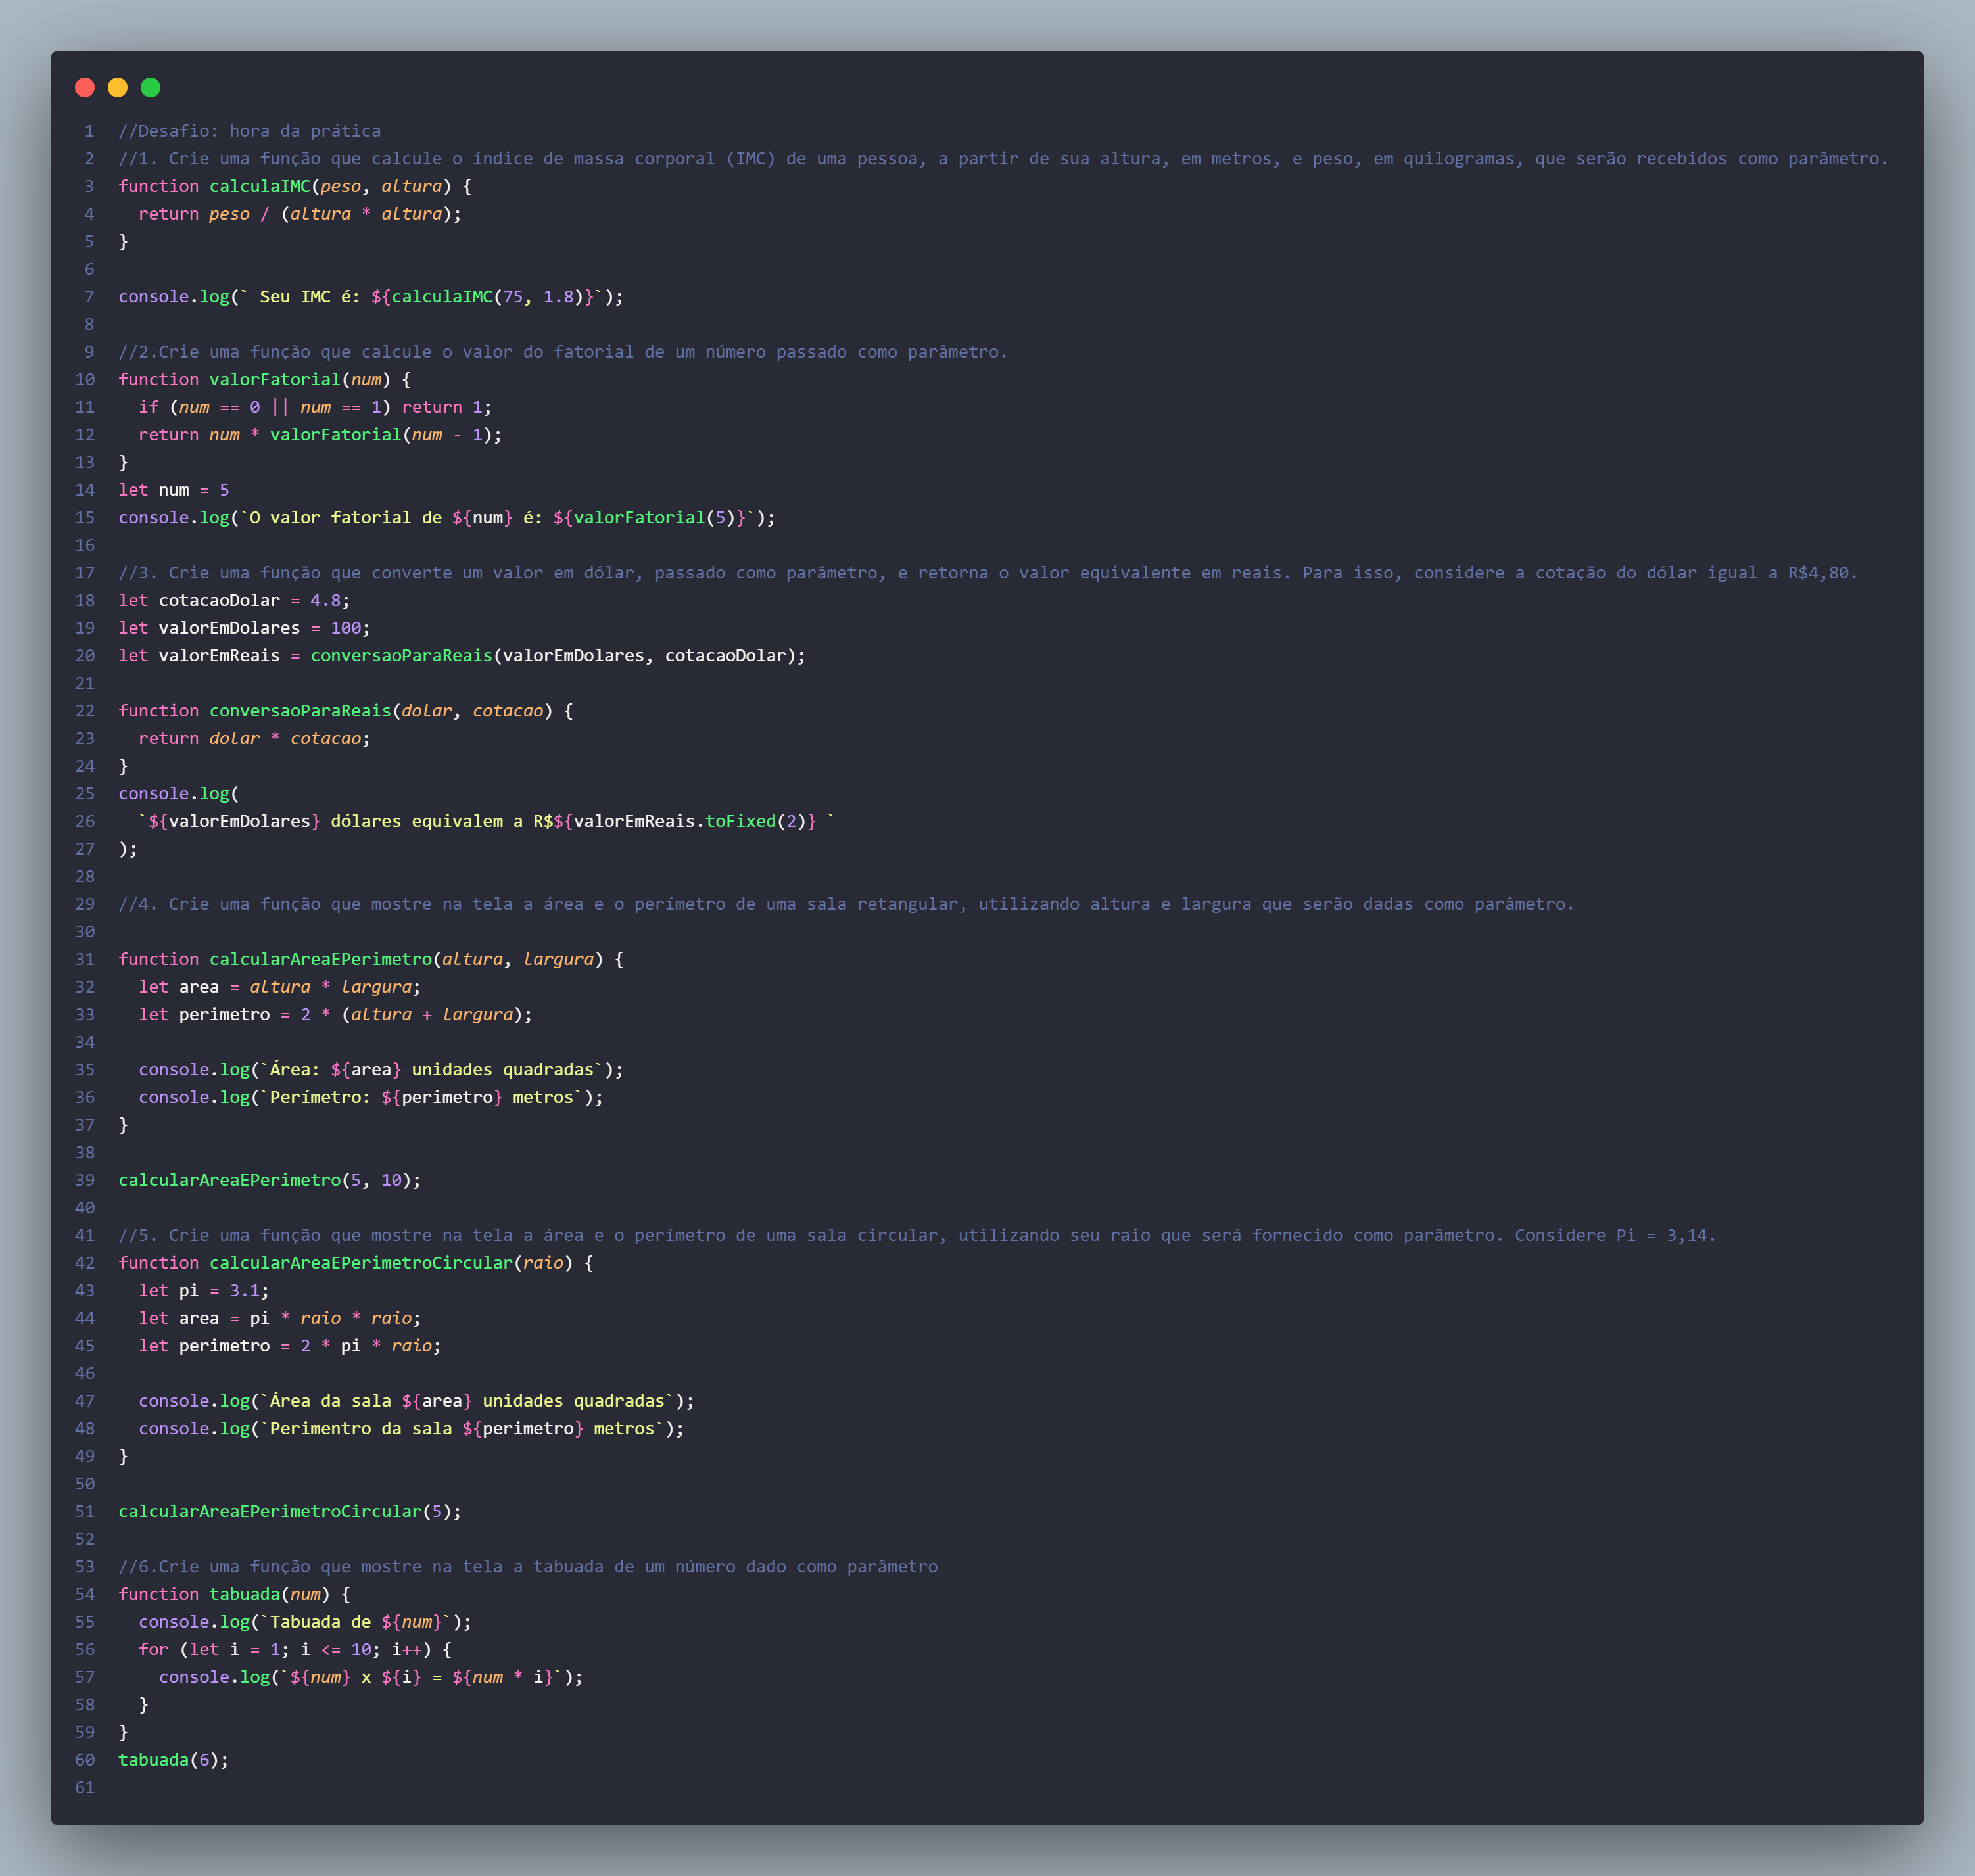Click the line "let cotacaoDolar = 4.8;"
This screenshot has height=1876, width=1975.
pyautogui.click(x=234, y=600)
